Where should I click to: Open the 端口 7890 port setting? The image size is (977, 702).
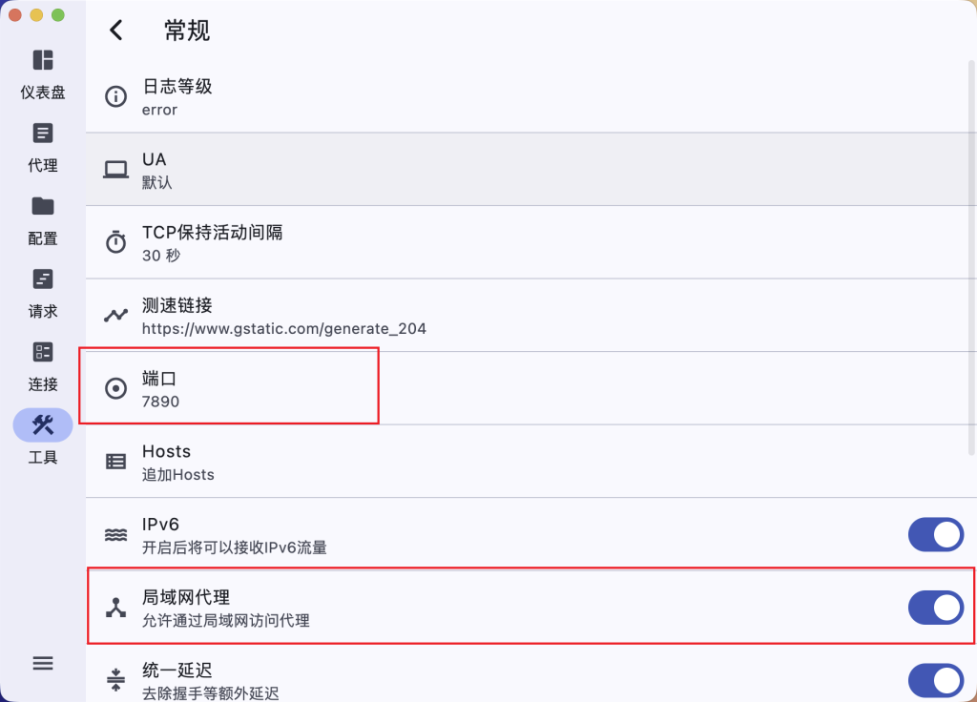[530, 388]
